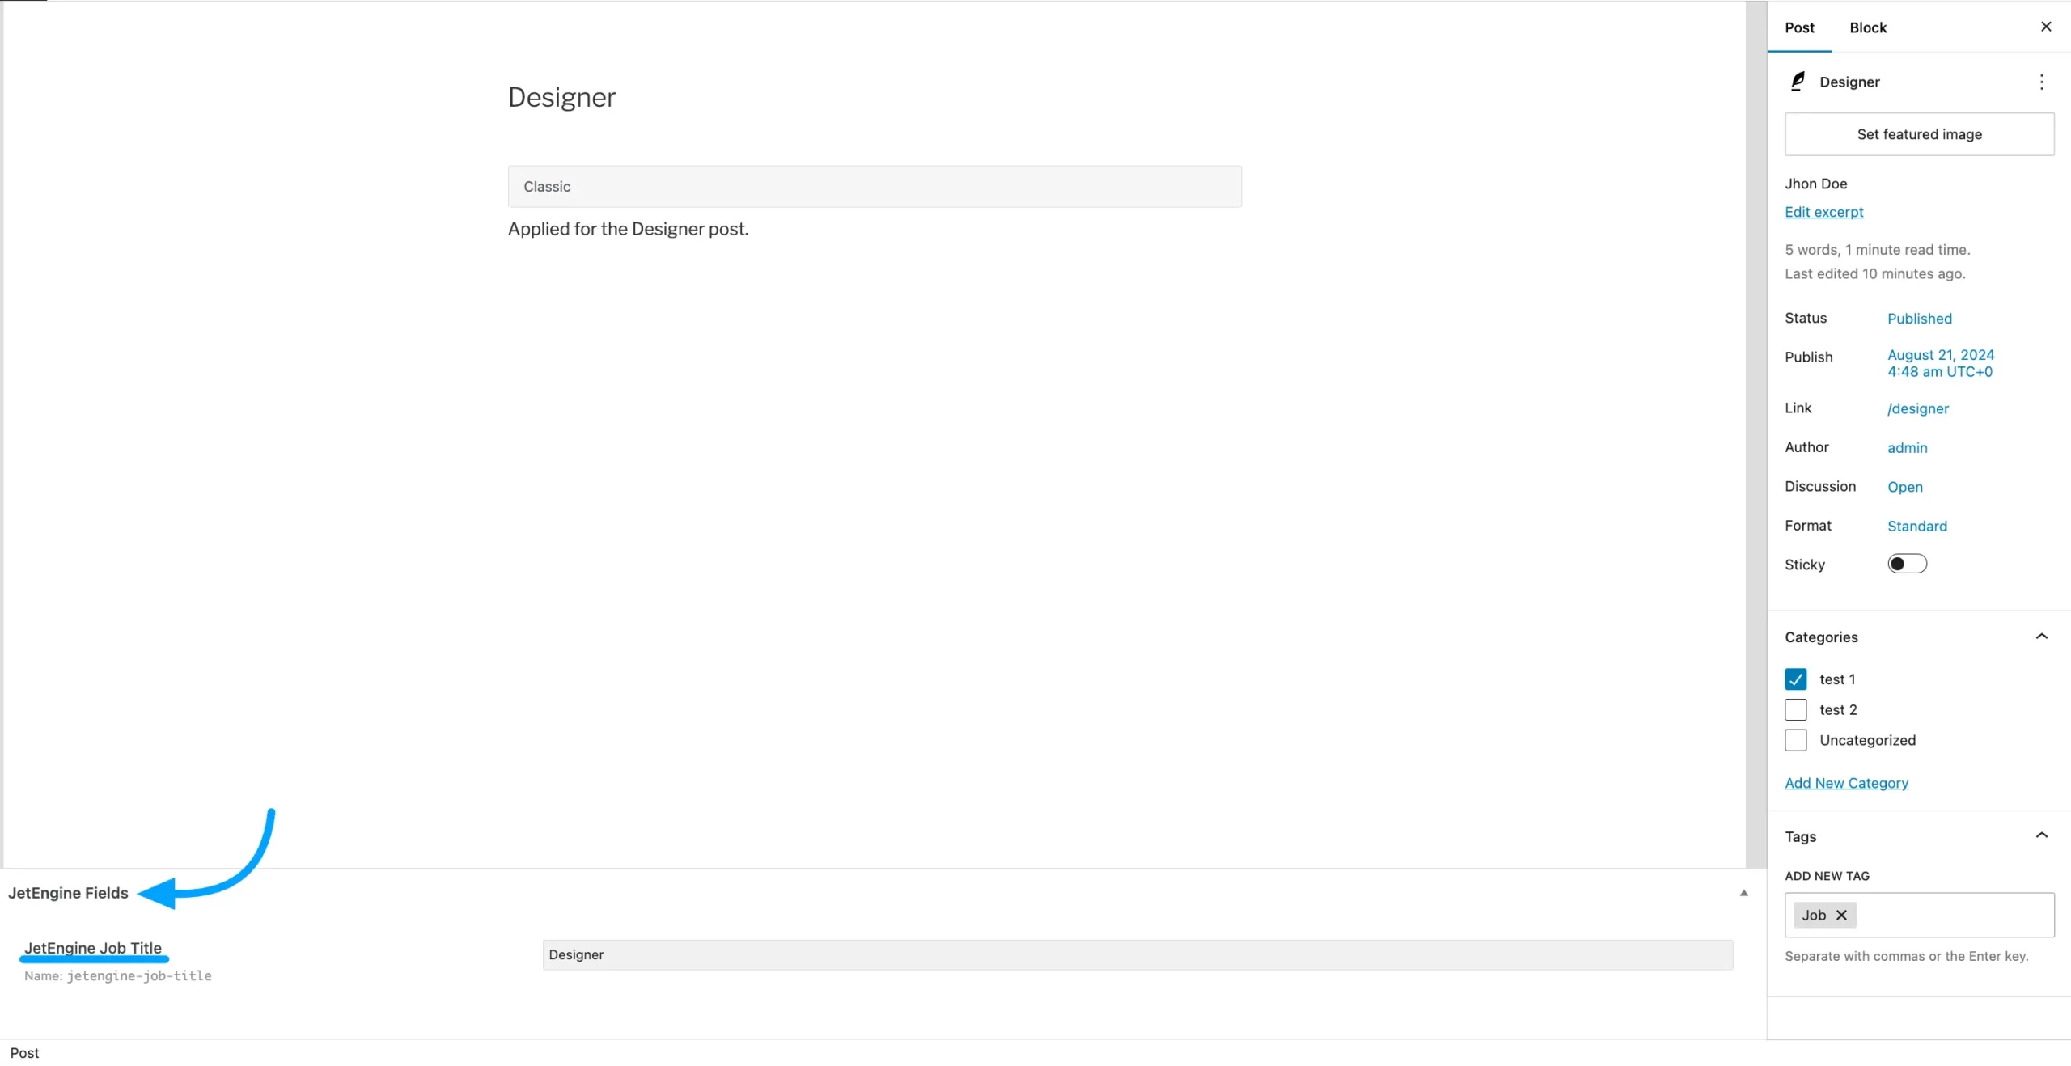Open the three-dot post actions menu
Screen dimensions: 2071x1066
[2041, 82]
